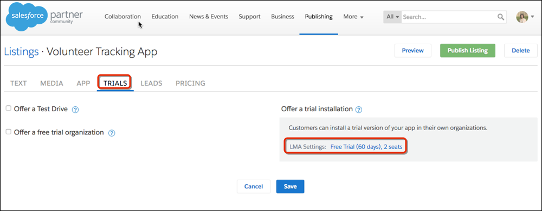Open help for Offer a Test Drive

75,110
